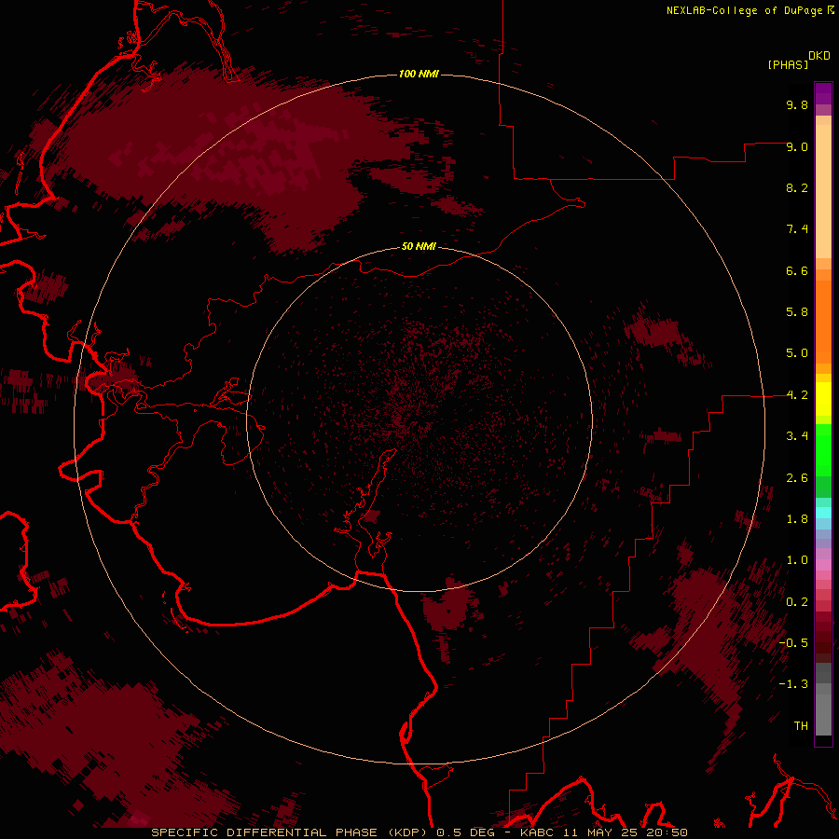
Task: Click the 1.0 scale label
Action: (x=797, y=560)
